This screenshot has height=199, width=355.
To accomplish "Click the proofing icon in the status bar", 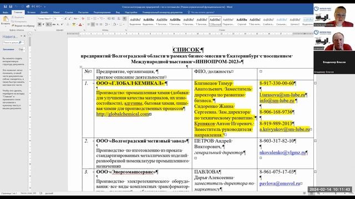I will coord(40,193).
